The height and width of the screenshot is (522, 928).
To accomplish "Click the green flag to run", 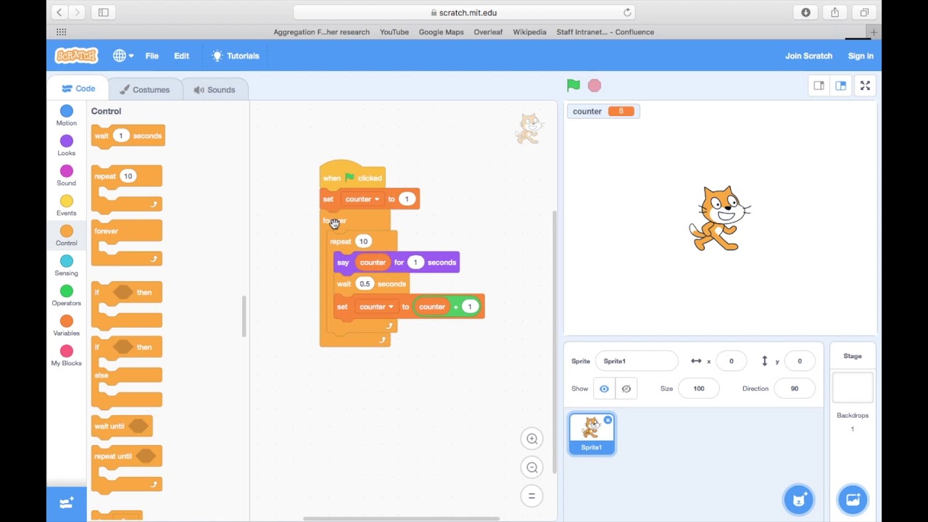I will (573, 86).
